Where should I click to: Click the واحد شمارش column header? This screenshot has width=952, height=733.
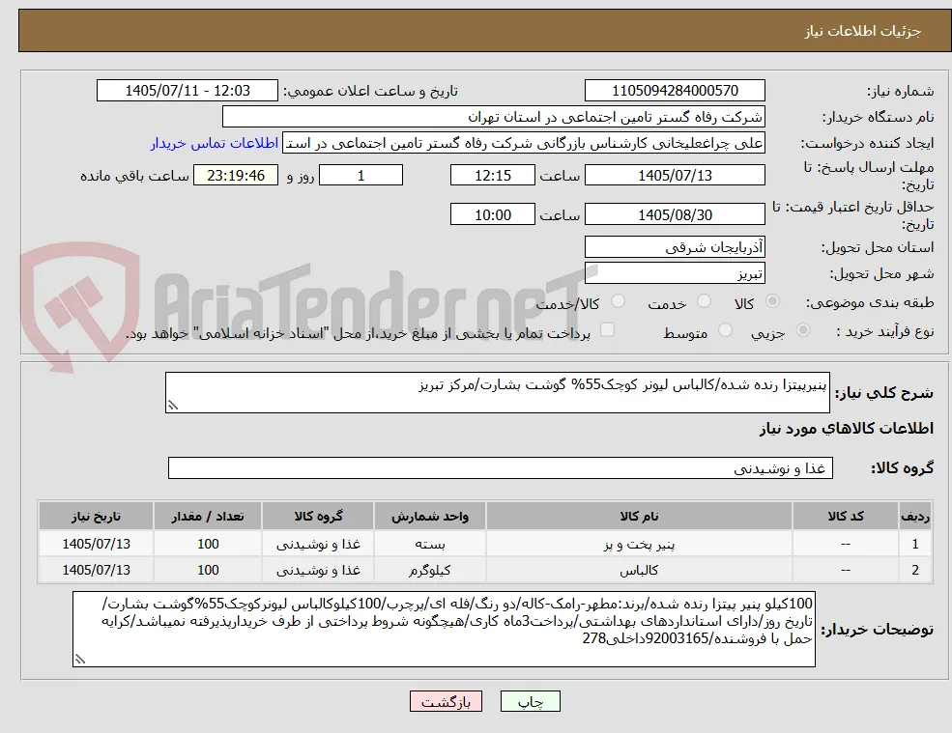pos(430,517)
